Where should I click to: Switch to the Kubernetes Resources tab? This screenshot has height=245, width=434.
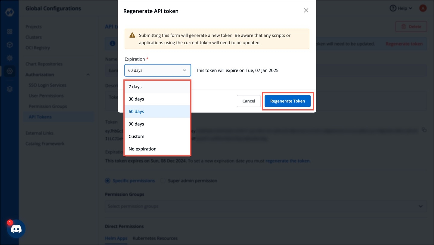[155, 238]
